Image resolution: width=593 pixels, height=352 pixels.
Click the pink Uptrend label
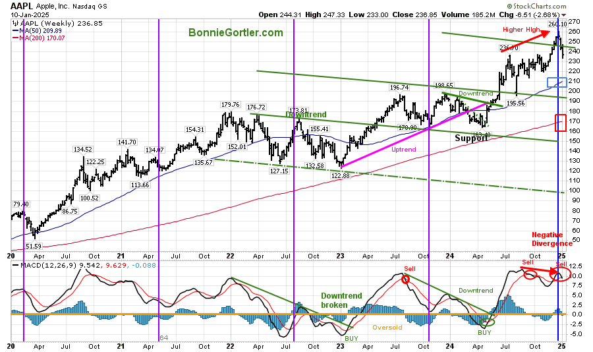[403, 150]
